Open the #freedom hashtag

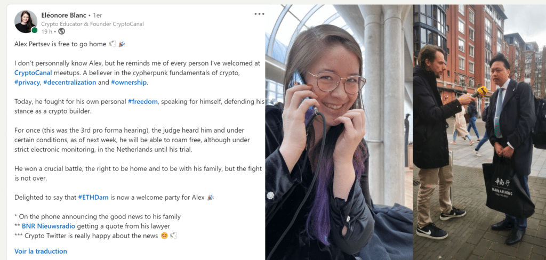click(x=143, y=102)
